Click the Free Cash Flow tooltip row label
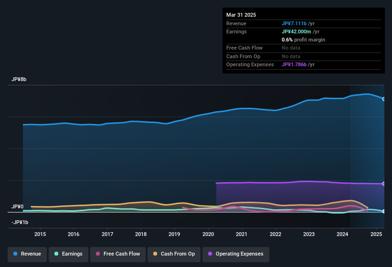392x267 pixels. click(244, 48)
